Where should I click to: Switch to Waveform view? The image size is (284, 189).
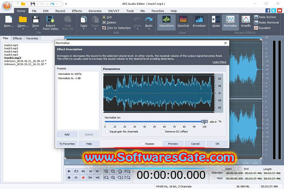(166, 22)
